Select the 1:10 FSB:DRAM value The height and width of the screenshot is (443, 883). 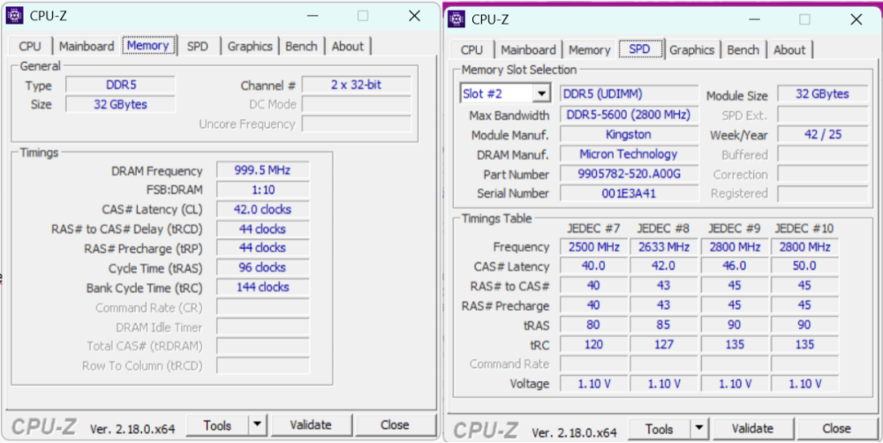[262, 190]
